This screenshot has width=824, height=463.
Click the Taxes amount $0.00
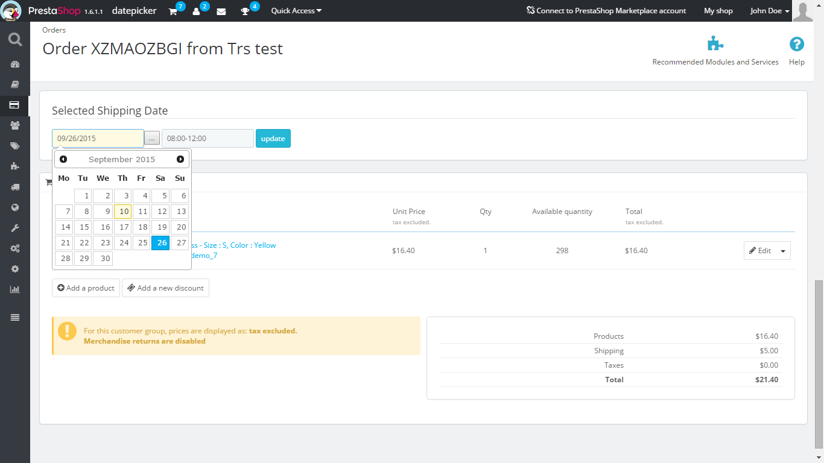coord(769,365)
